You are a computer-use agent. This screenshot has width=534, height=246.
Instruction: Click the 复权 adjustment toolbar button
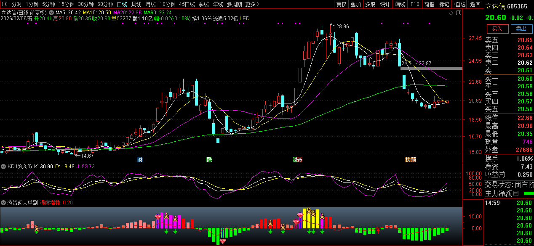pyautogui.click(x=341, y=4)
